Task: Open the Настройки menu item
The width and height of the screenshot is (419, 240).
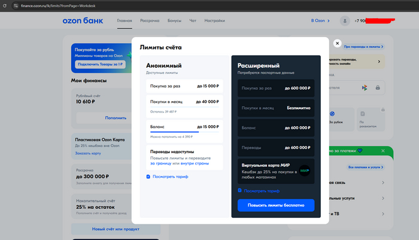Action: tap(214, 21)
